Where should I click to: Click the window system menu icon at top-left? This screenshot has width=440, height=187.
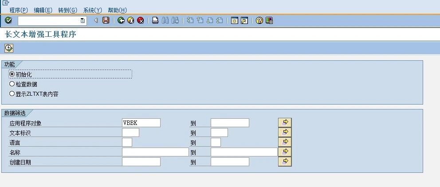pyautogui.click(x=6, y=3)
